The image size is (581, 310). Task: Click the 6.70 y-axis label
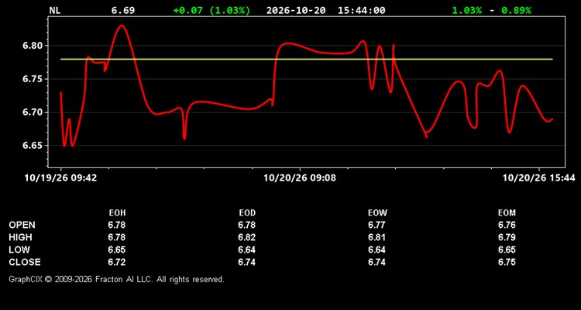[33, 112]
